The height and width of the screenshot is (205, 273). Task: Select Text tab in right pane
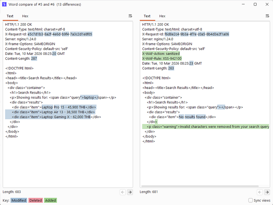[x=147, y=16]
